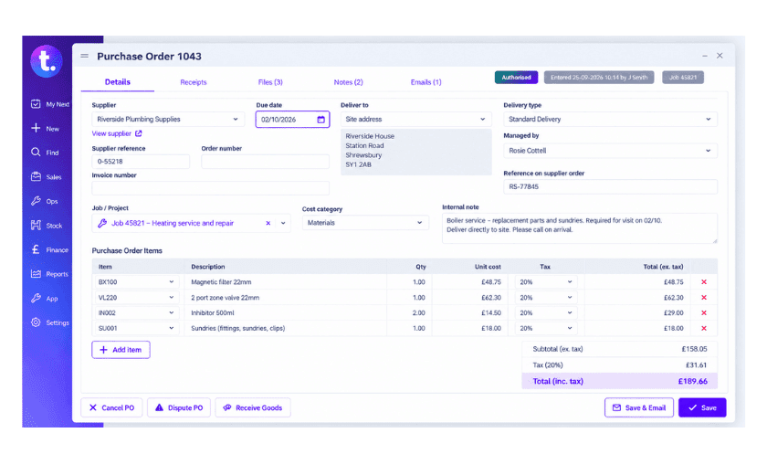Image resolution: width=767 pixels, height=475 pixels.
Task: Click into the Internal note text area
Action: tap(579, 228)
